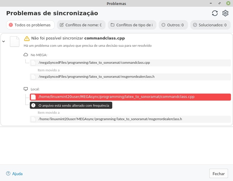Click the refresh sync issues icon
233x181 pixels.
point(215,13)
